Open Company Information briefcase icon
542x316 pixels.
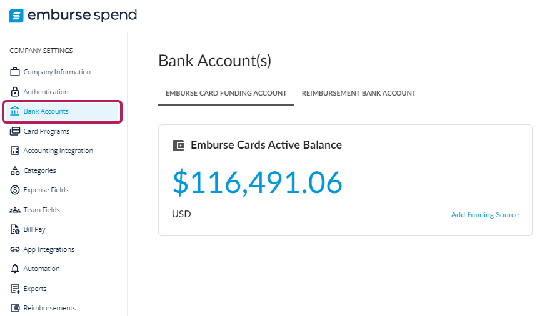click(15, 72)
